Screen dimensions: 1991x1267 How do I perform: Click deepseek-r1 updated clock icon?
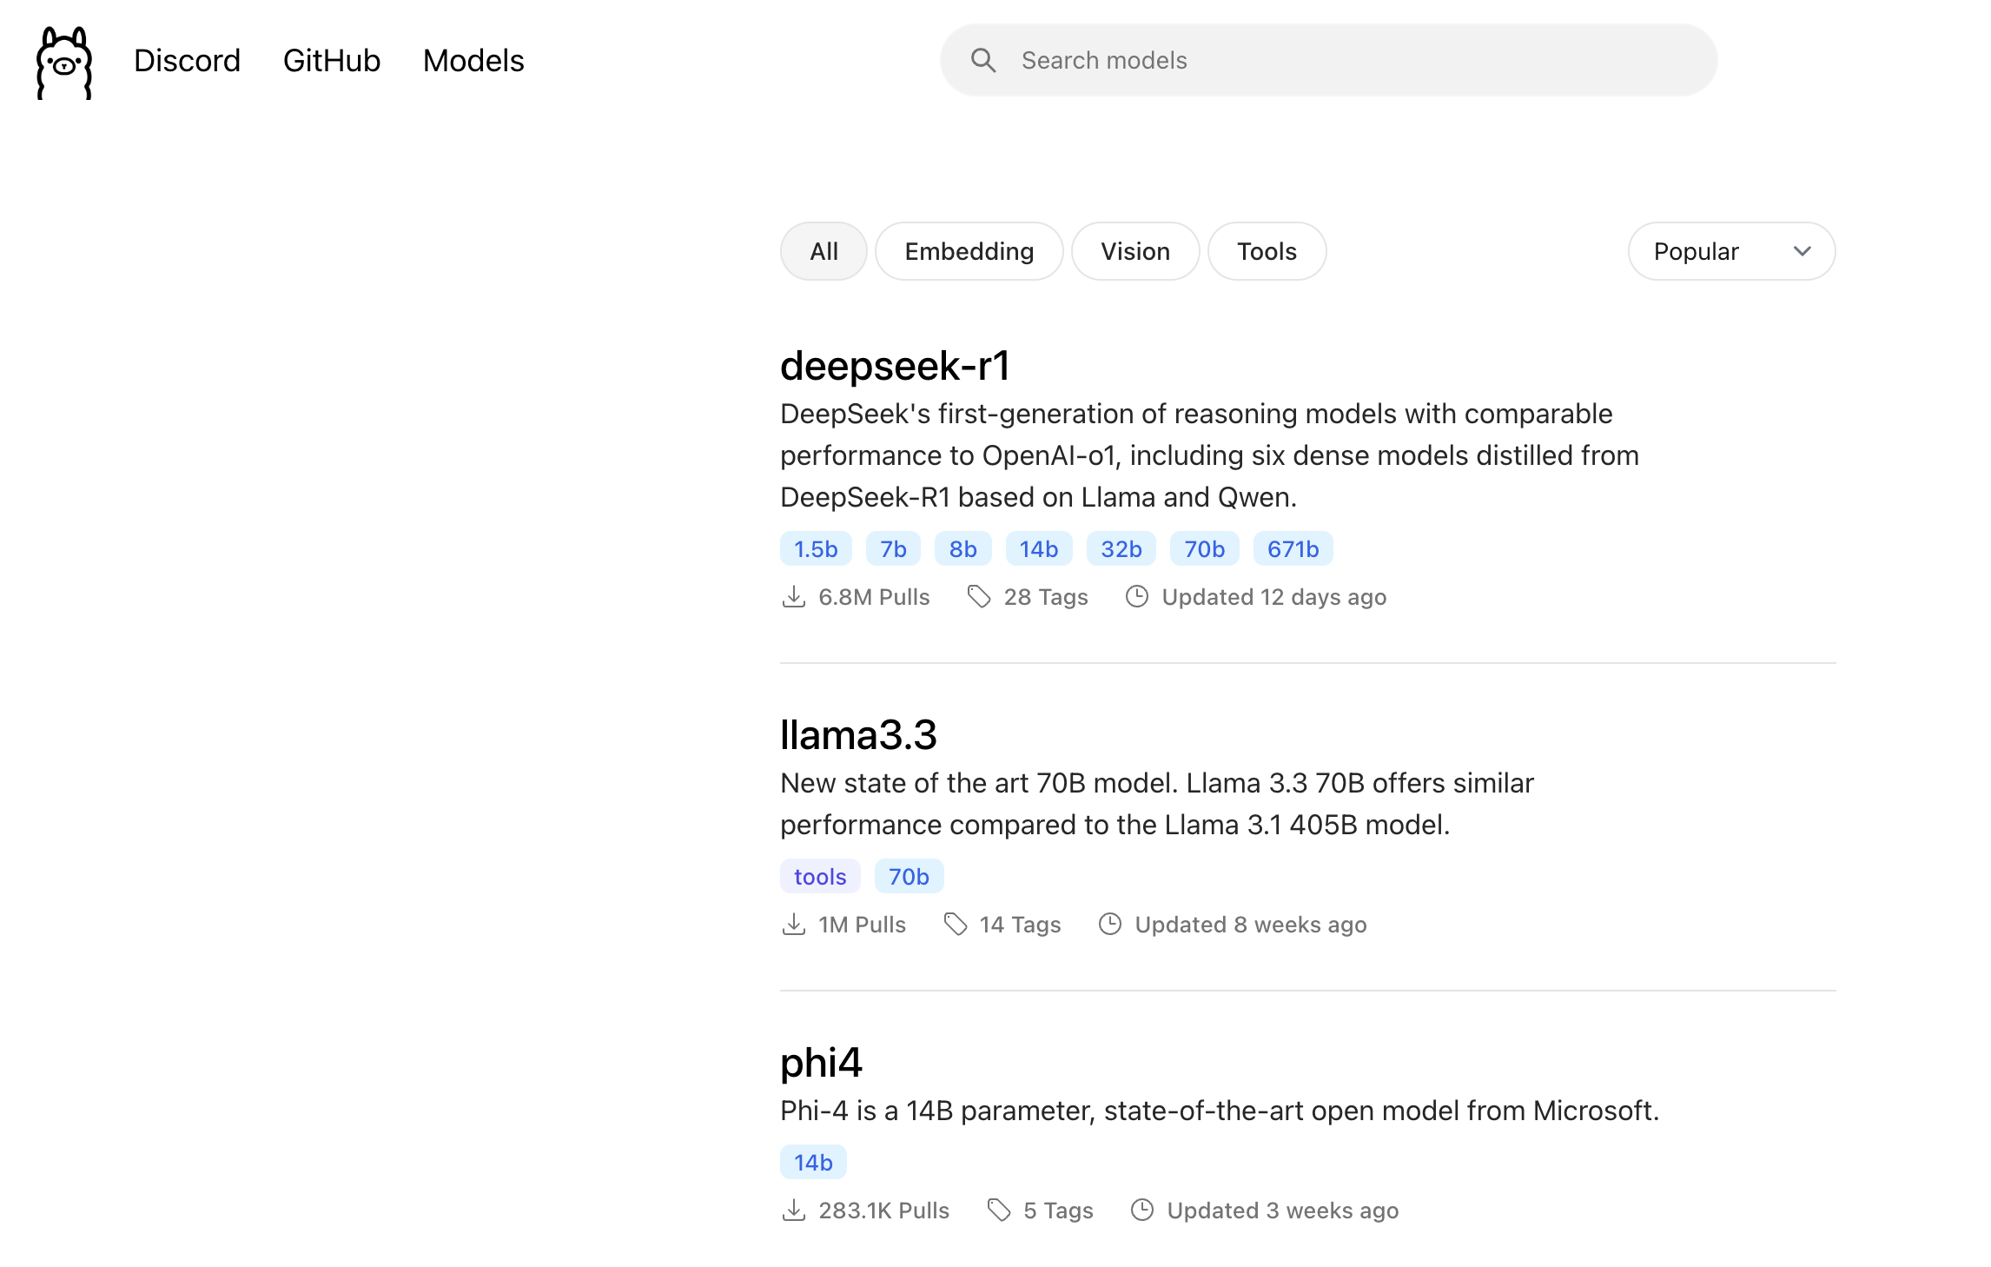click(x=1137, y=597)
